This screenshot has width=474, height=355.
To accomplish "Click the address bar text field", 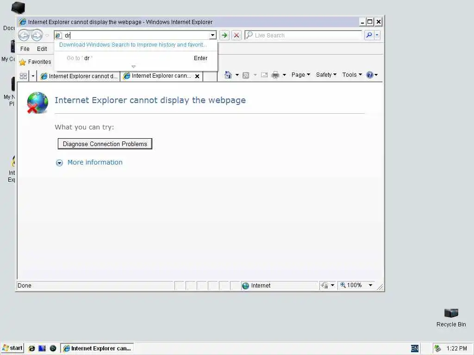I will [x=136, y=35].
